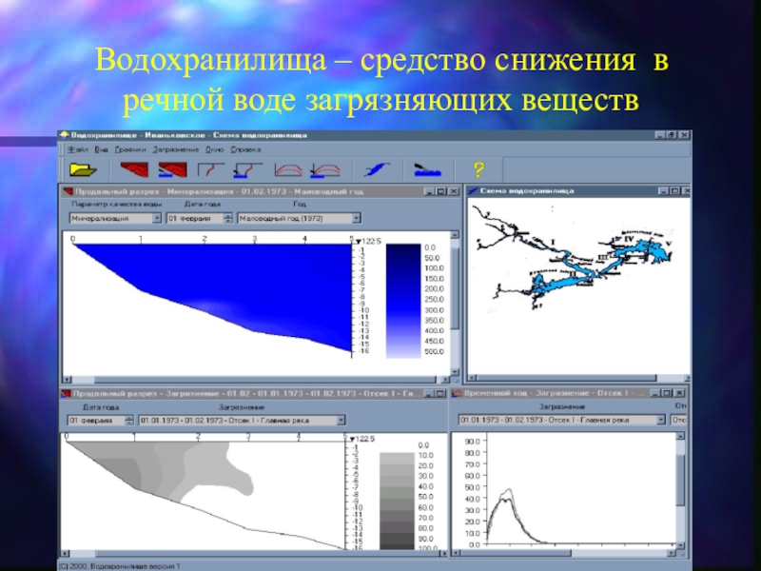Click the Временной ход window title icon
The image size is (761, 571).
(457, 393)
